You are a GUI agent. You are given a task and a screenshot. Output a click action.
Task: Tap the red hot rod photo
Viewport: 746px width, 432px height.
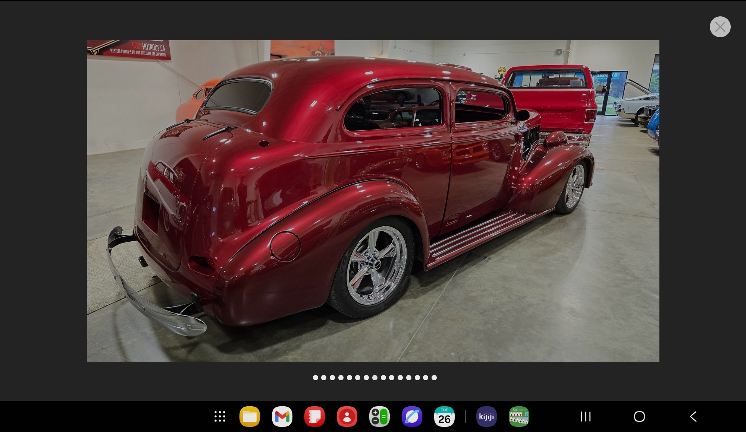tap(373, 201)
